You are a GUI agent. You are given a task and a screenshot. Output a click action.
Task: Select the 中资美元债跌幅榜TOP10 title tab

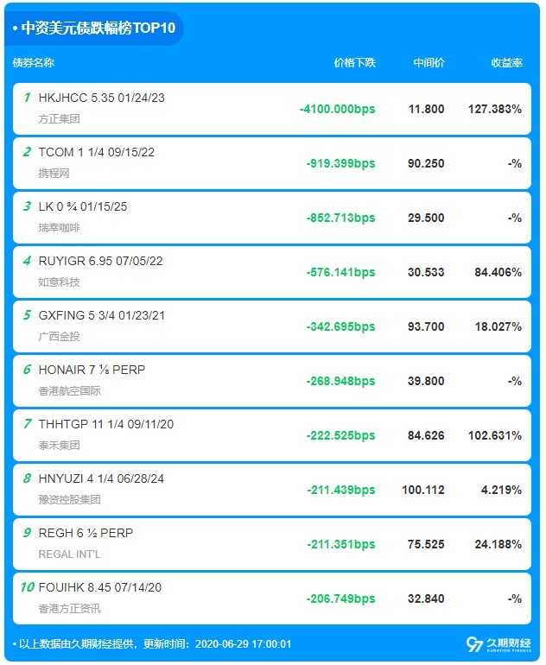94,28
